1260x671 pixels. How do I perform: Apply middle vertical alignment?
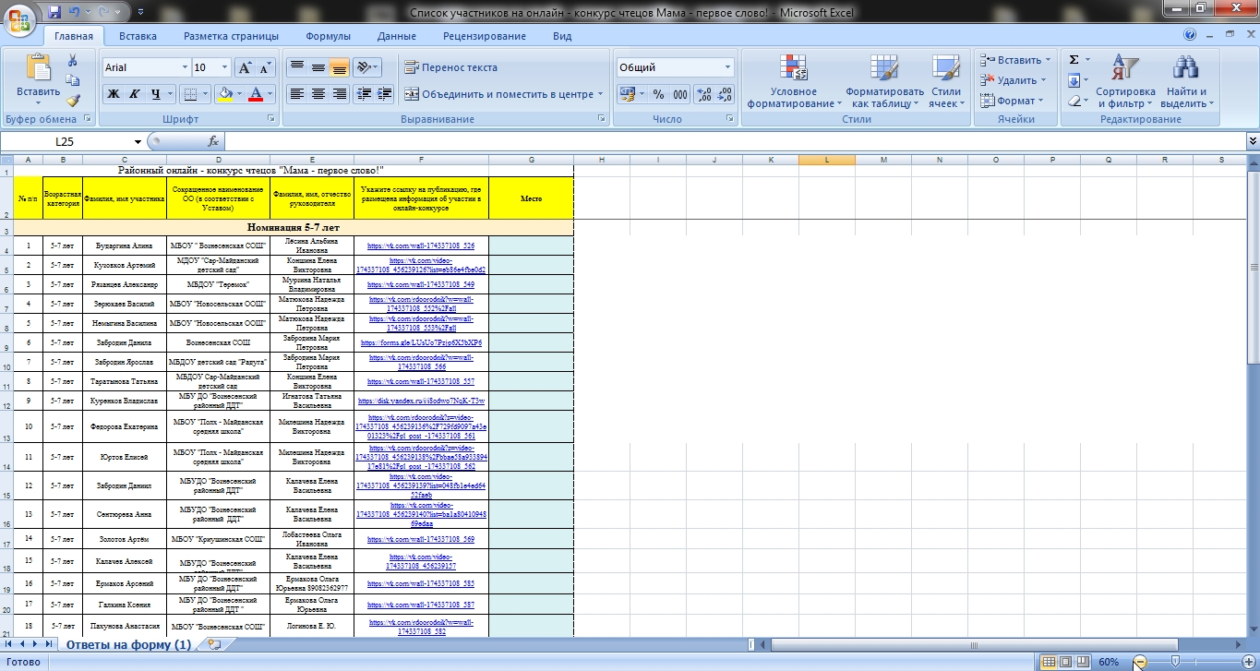point(318,67)
